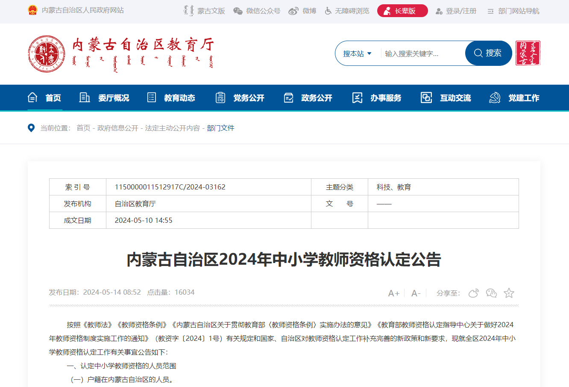This screenshot has height=387, width=569.
Task: Open the department website navigation menu
Action: pyautogui.click(x=513, y=11)
